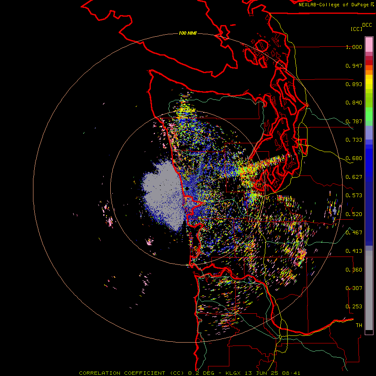Click the 0.787 legend value

click(x=354, y=121)
